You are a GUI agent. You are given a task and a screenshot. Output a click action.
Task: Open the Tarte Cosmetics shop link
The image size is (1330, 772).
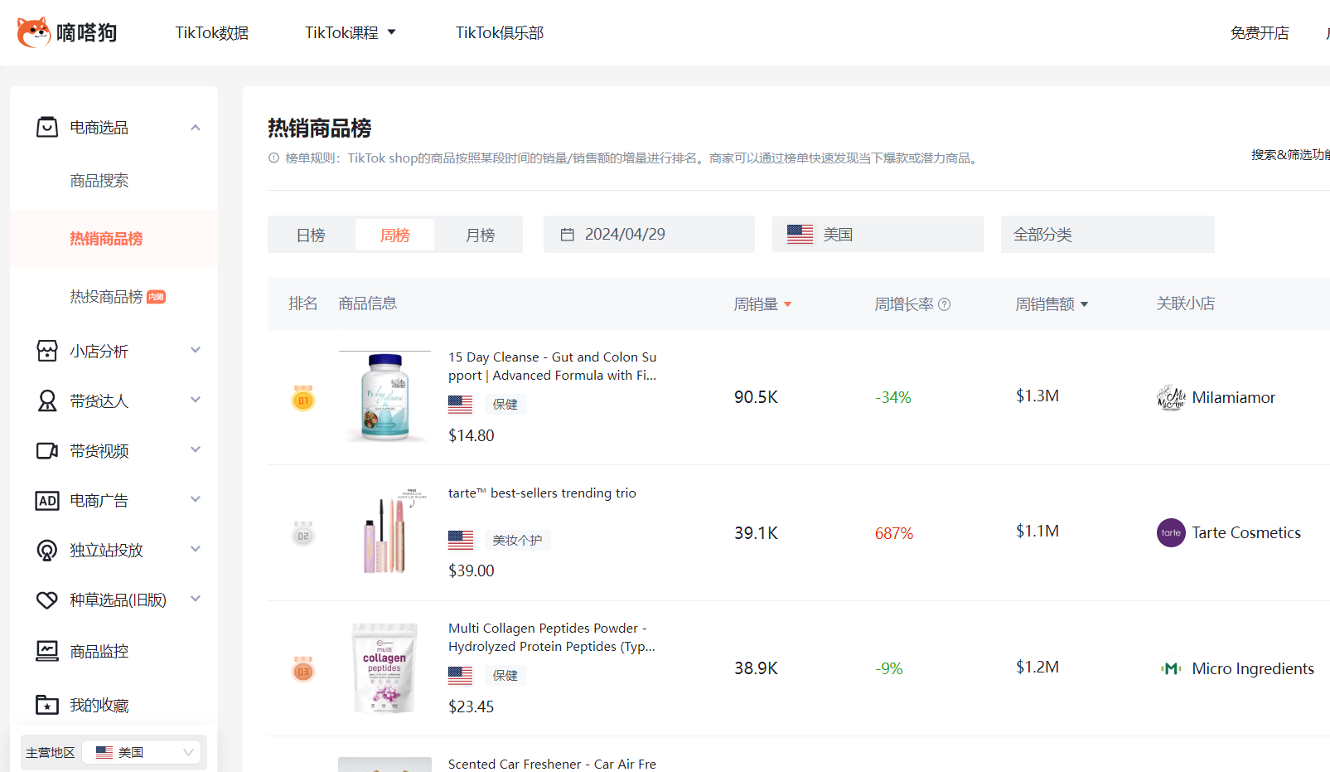1245,532
